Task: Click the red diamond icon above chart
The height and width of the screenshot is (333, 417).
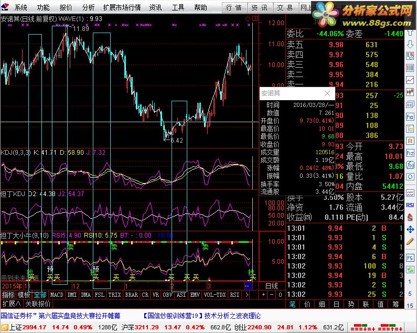Action: point(248,19)
